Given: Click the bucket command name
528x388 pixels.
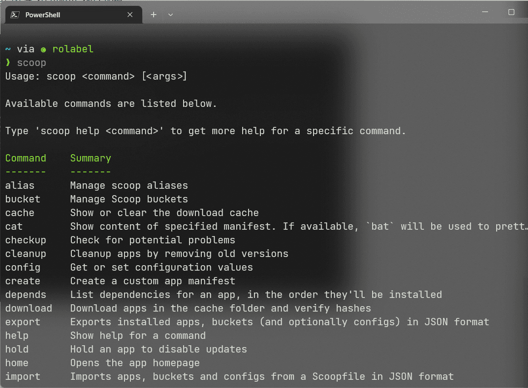Looking at the screenshot, I should [23, 199].
